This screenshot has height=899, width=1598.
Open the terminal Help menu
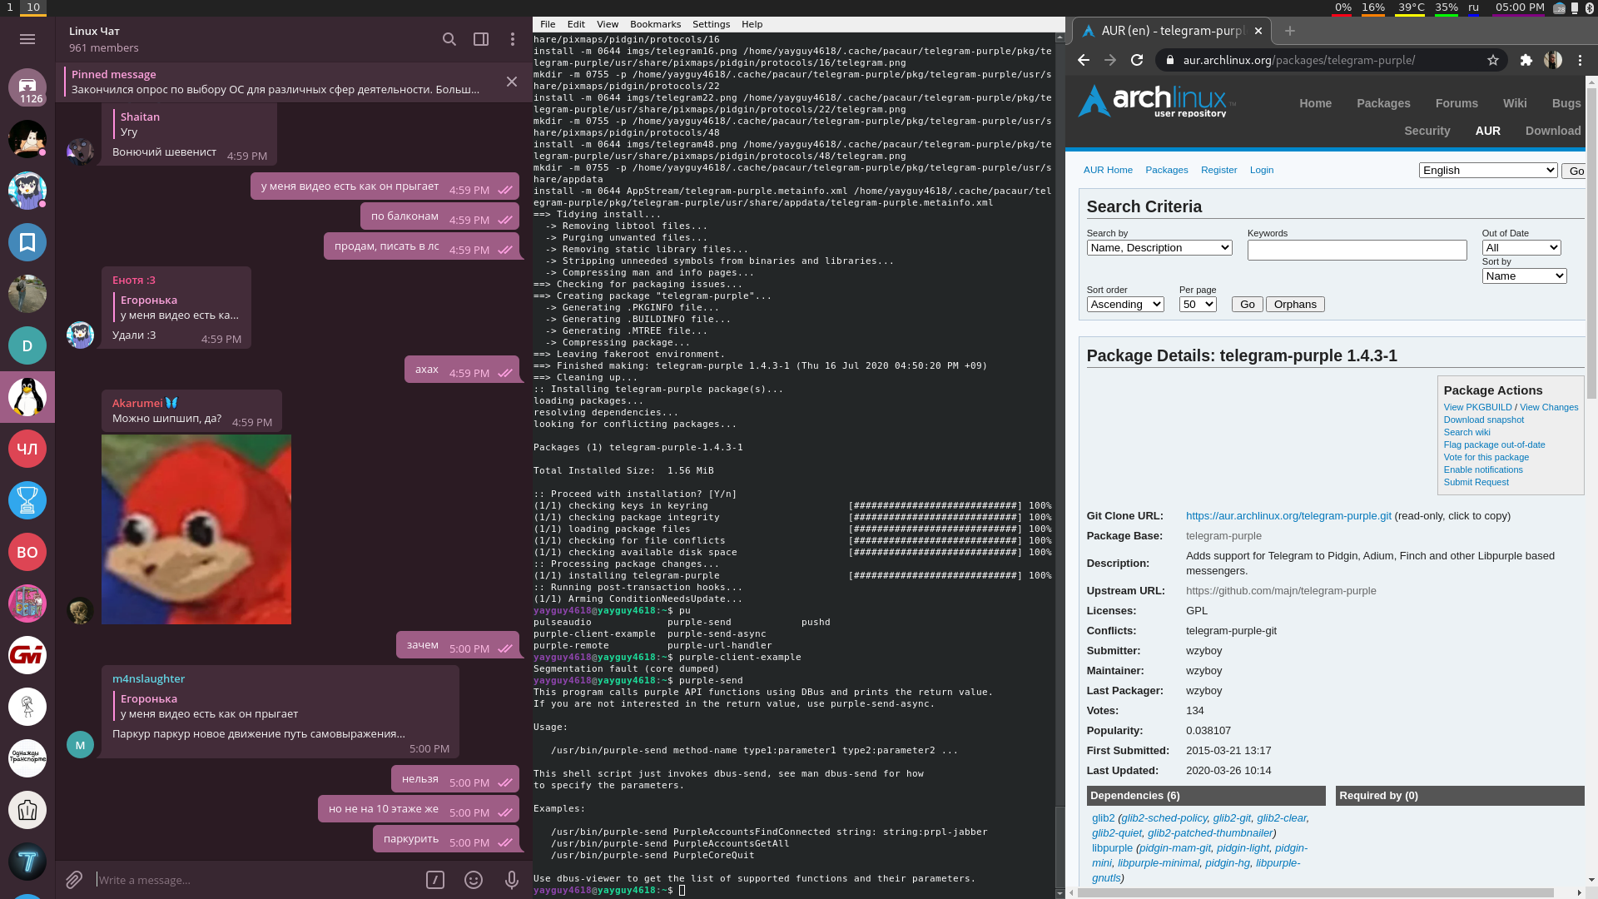752,24
